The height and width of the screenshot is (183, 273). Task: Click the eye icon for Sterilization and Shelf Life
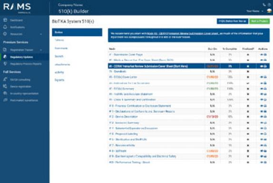click(262, 139)
